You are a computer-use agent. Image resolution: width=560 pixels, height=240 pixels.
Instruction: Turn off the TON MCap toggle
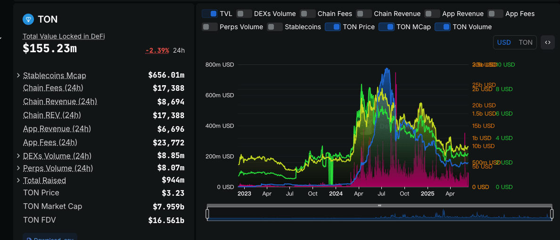[x=387, y=27]
